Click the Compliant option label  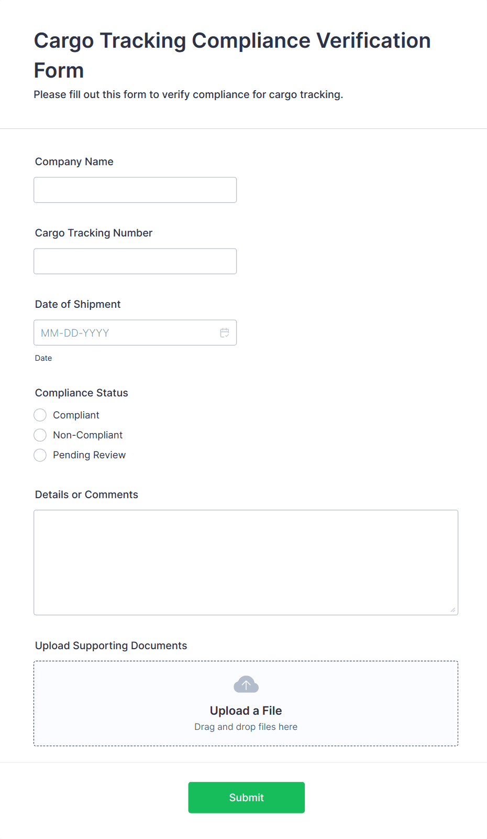pyautogui.click(x=76, y=415)
